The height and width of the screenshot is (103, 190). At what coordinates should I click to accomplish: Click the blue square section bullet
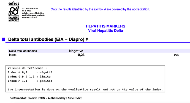coord(3,39)
